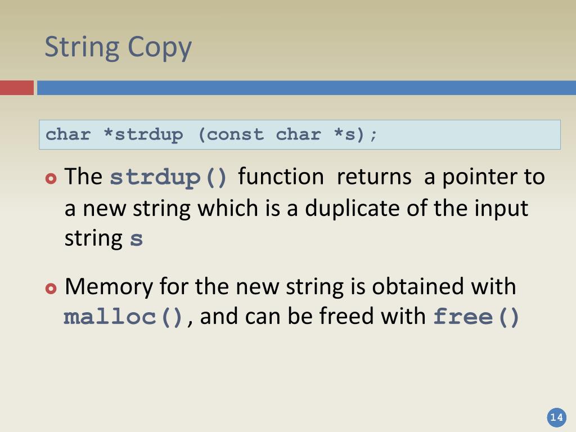Click the first red bullet marker
Image resolution: width=576 pixels, height=432 pixels.
click(51, 178)
